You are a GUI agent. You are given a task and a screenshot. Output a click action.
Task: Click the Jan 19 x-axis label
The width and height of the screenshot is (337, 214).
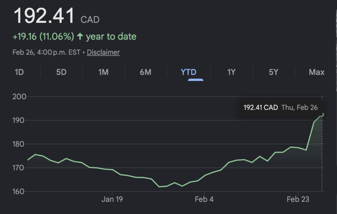point(112,199)
